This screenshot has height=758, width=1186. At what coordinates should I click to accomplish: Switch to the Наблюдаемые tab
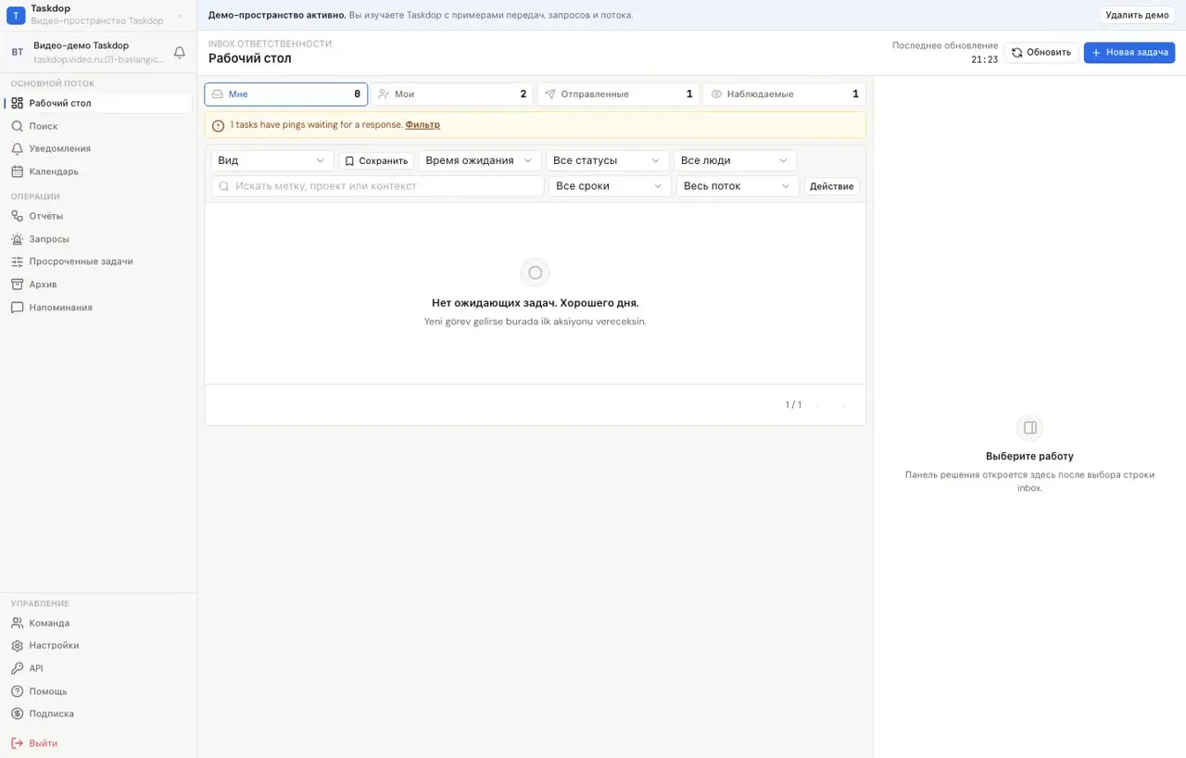784,94
